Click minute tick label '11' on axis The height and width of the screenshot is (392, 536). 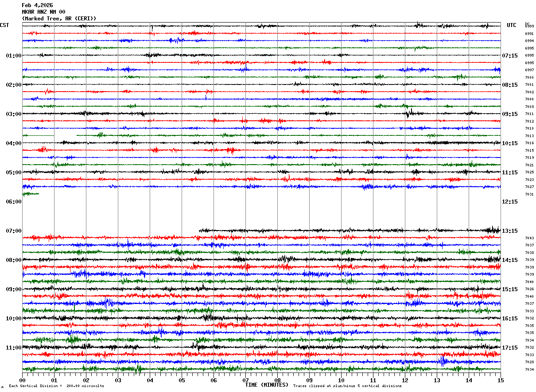[x=373, y=380]
